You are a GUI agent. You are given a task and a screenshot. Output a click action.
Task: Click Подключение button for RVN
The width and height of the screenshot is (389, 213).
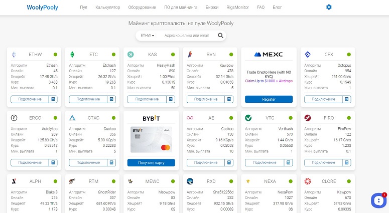(x=206, y=99)
